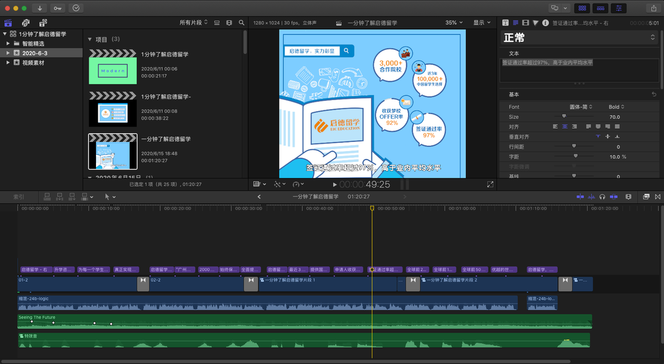The image size is (664, 364).
Task: Toggle the timeline panel layout button
Action: (600, 8)
